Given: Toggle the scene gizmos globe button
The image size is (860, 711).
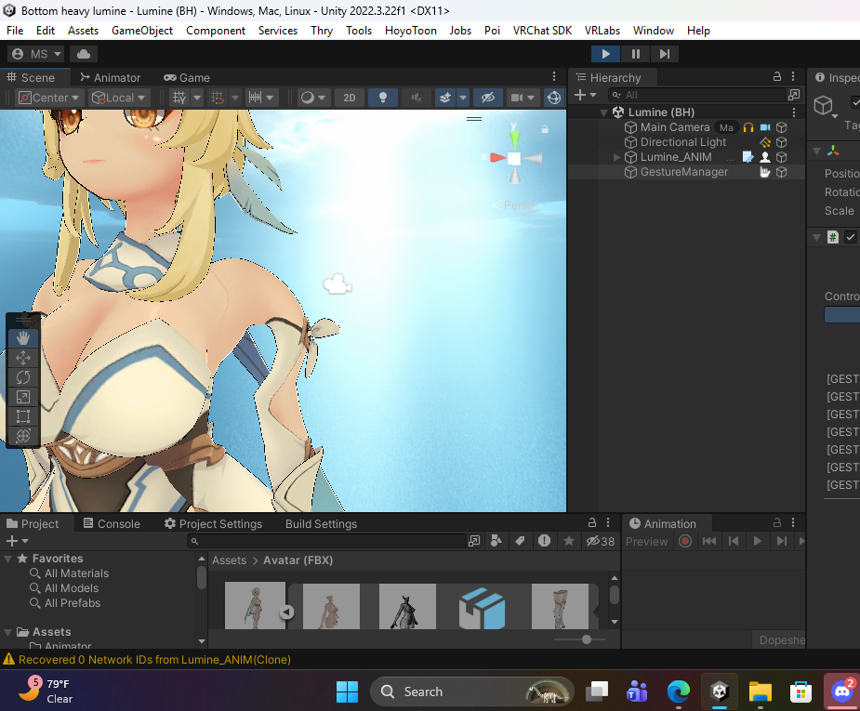Looking at the screenshot, I should [554, 98].
